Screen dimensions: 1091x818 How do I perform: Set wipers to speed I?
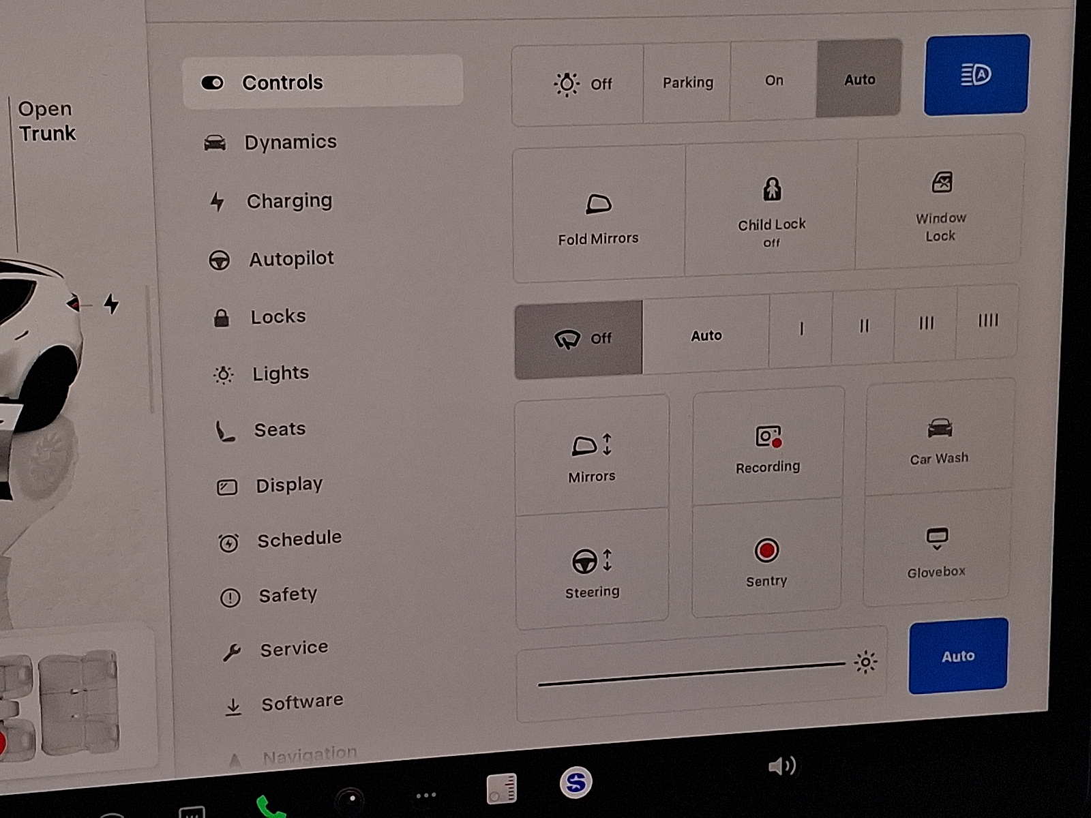point(801,329)
